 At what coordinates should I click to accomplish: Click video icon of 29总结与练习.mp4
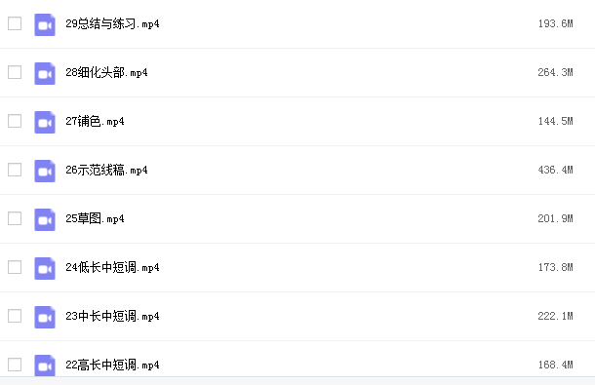45,24
